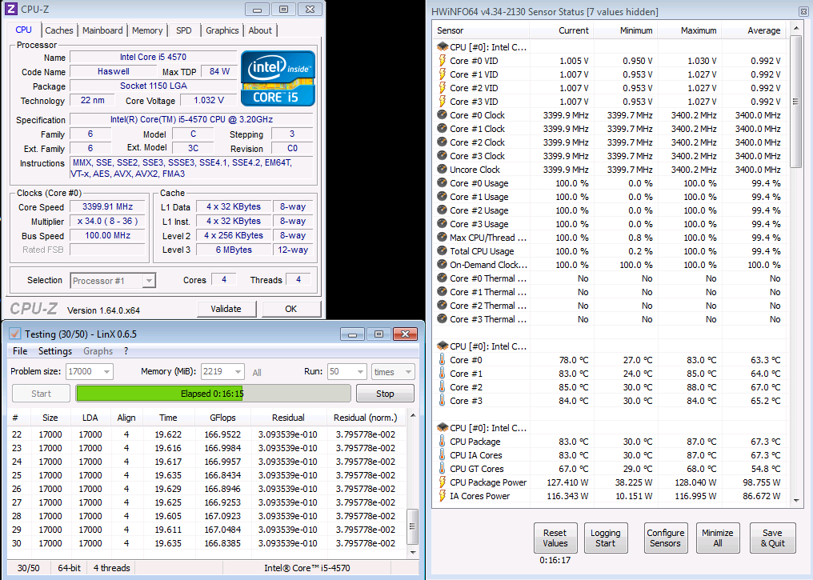Click Save & Quit in HWiNFO64

pyautogui.click(x=772, y=538)
